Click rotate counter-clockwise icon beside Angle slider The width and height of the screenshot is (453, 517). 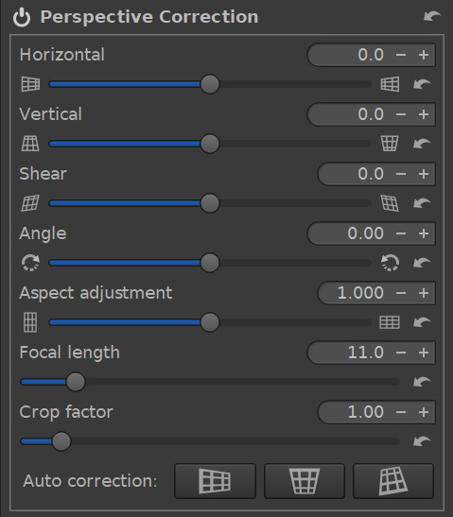click(x=390, y=263)
